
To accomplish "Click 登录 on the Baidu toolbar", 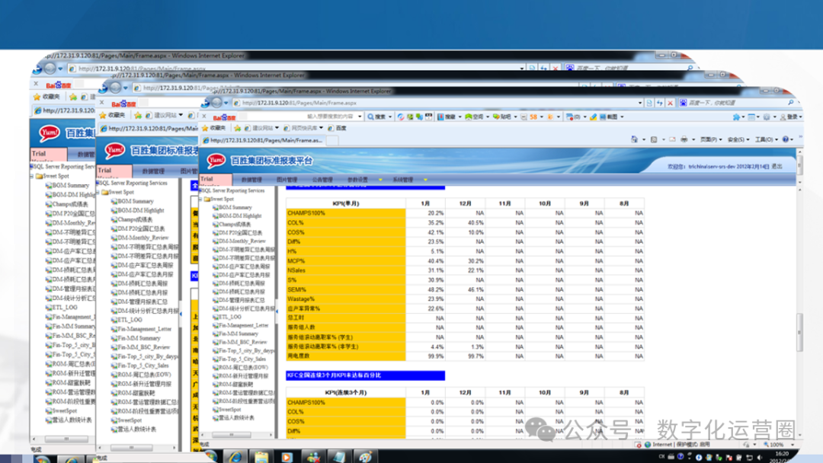I will click(x=791, y=117).
